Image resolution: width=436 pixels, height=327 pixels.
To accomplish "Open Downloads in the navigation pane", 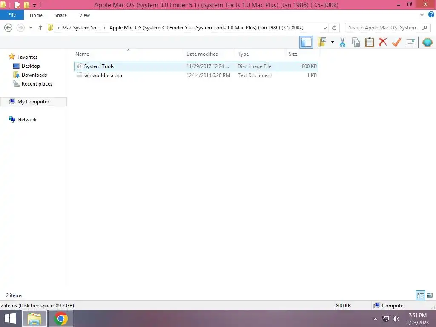I will (34, 75).
